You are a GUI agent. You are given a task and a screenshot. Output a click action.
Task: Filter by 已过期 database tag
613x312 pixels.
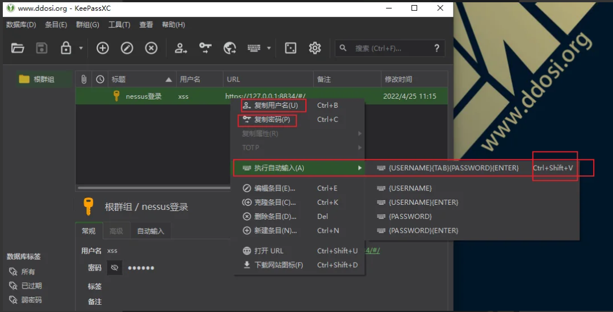click(26, 286)
